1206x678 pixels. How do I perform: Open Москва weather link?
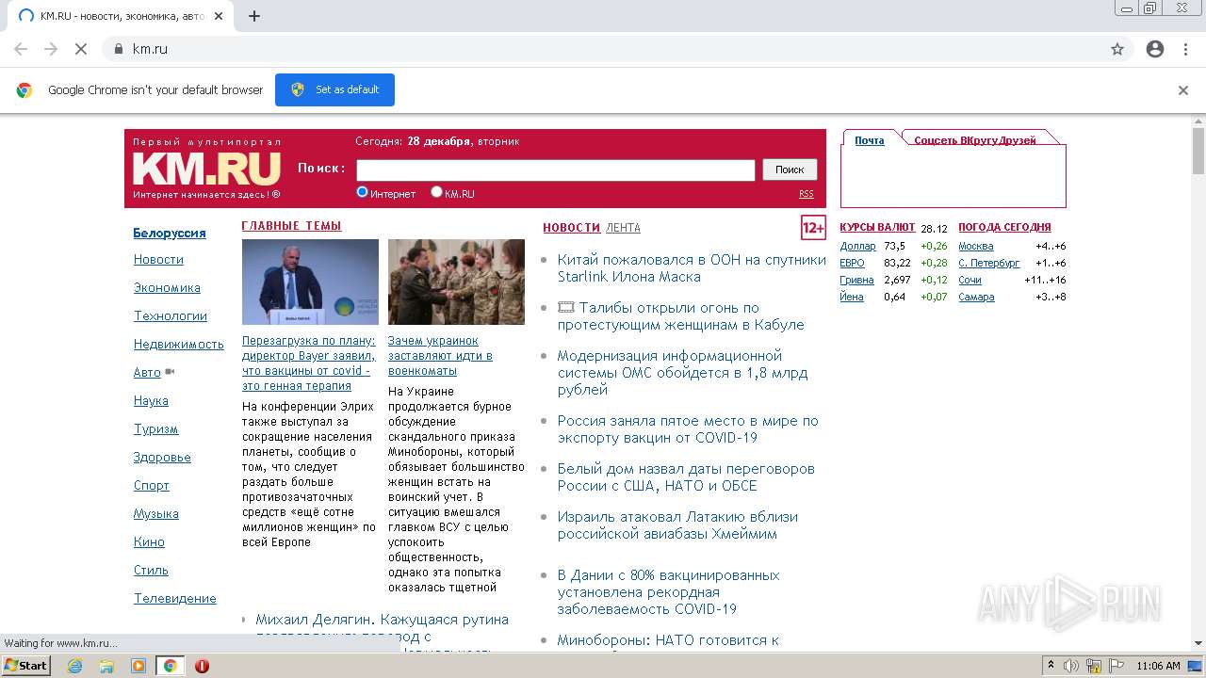[975, 246]
